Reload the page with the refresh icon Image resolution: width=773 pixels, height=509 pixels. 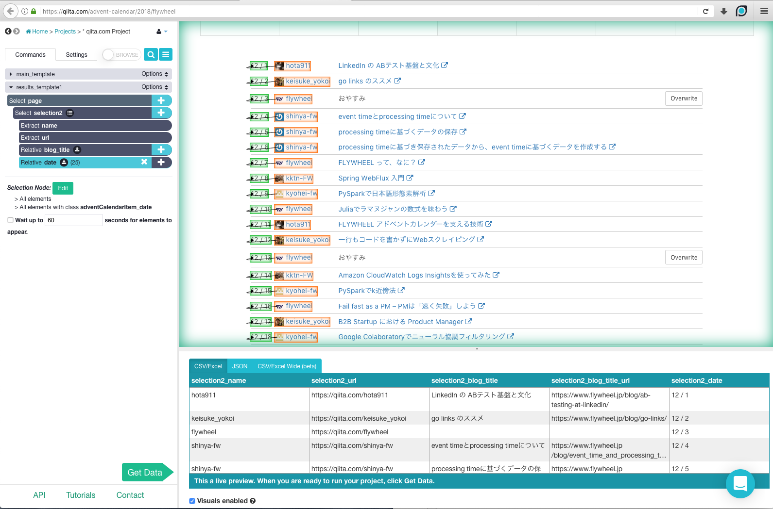pyautogui.click(x=705, y=11)
